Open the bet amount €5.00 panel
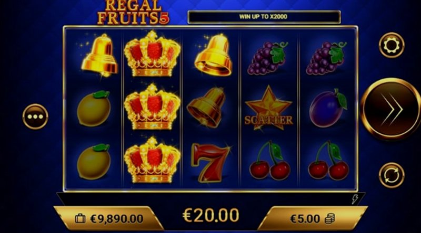The image size is (421, 233). tap(313, 218)
